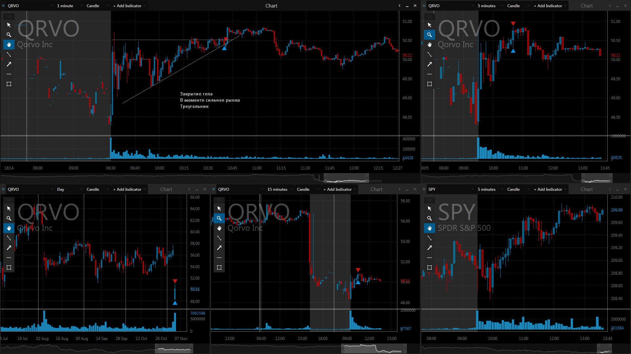Click the blue buy marker triangle on the 1 minute chart

224,48
